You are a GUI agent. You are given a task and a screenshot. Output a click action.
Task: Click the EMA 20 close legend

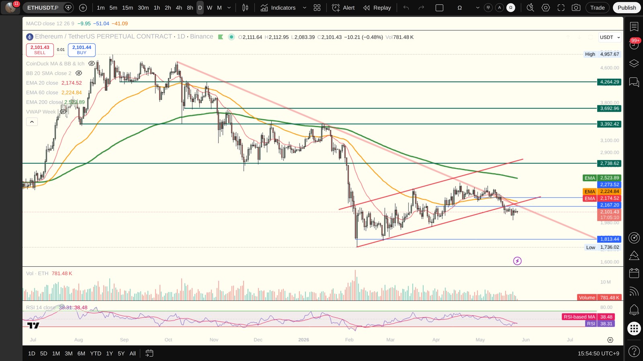point(42,83)
